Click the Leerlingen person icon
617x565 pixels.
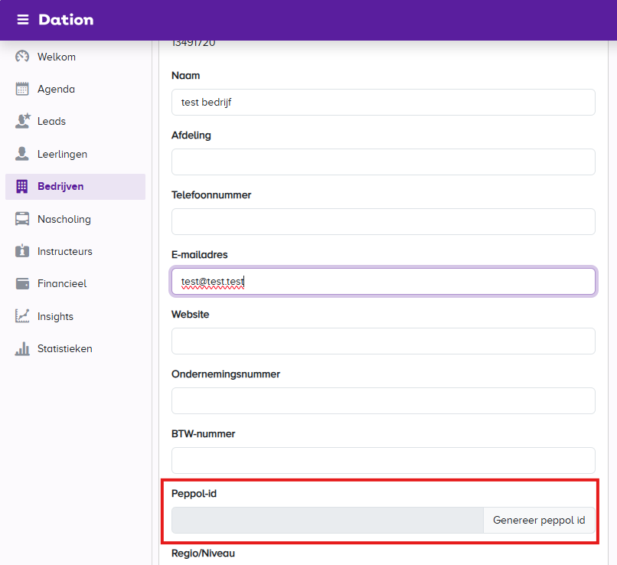(x=22, y=154)
